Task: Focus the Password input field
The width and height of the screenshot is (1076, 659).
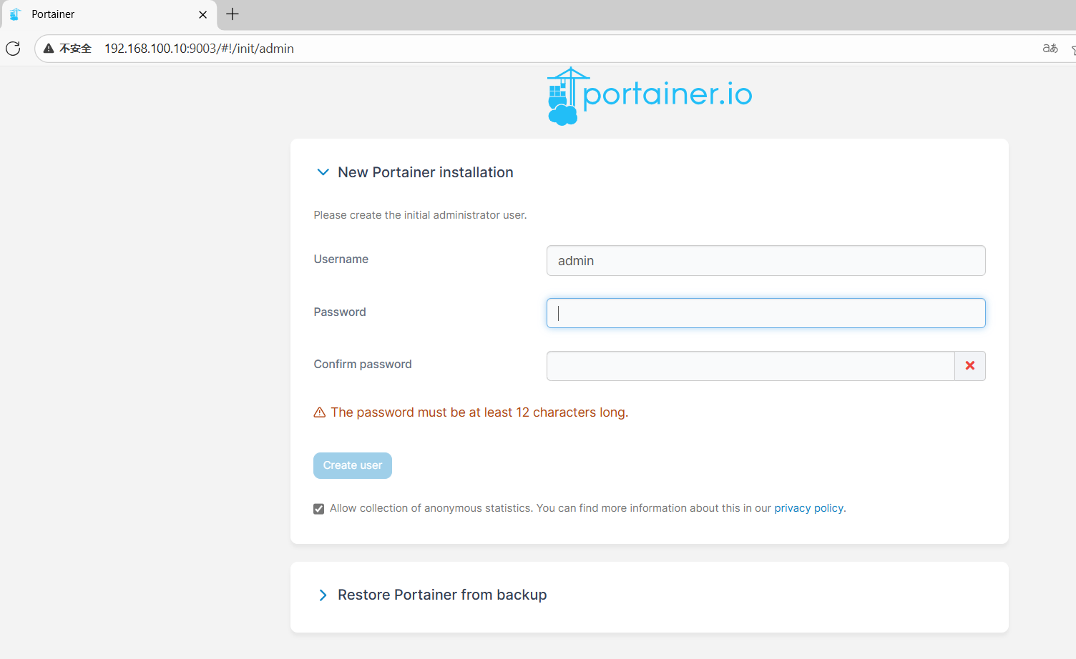Action: (x=766, y=313)
